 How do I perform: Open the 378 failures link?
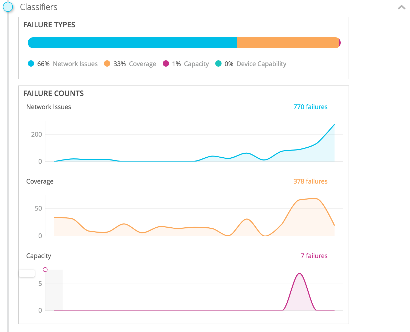tap(310, 181)
